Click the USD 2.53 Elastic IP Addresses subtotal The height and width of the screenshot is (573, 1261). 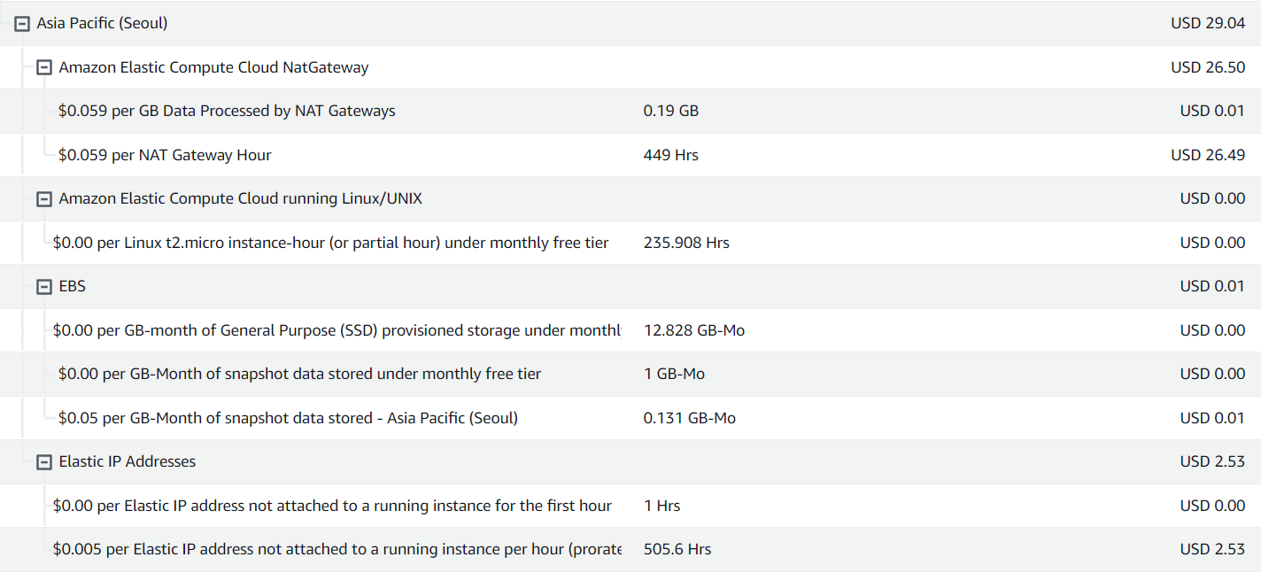1213,461
